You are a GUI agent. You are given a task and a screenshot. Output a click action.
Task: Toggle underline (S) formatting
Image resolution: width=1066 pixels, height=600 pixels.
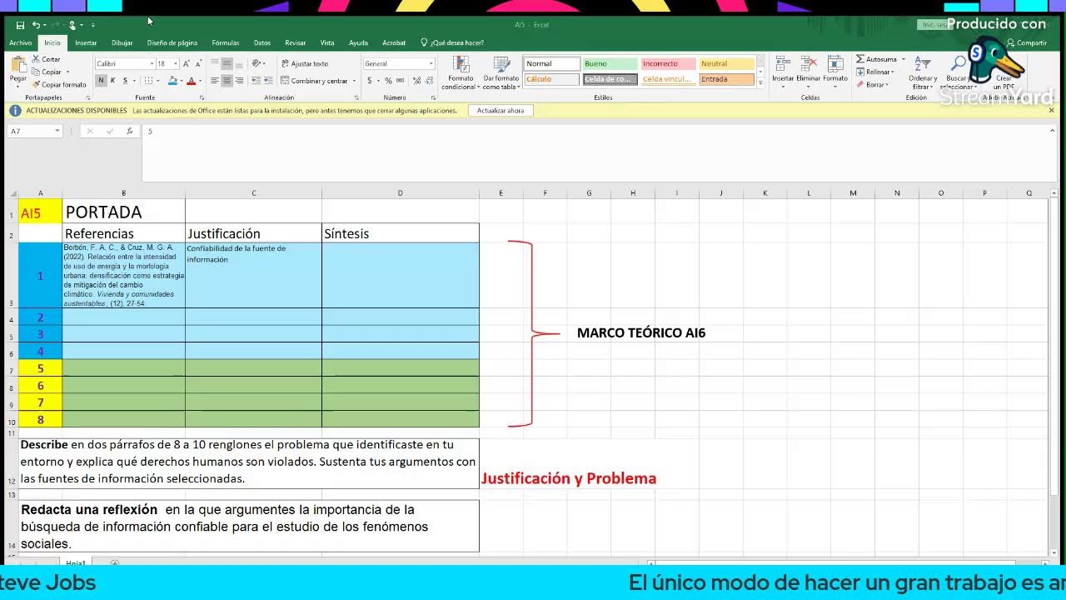(x=125, y=81)
